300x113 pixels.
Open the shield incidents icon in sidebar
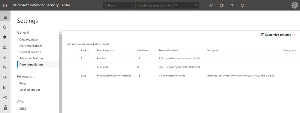pyautogui.click(x=5, y=37)
